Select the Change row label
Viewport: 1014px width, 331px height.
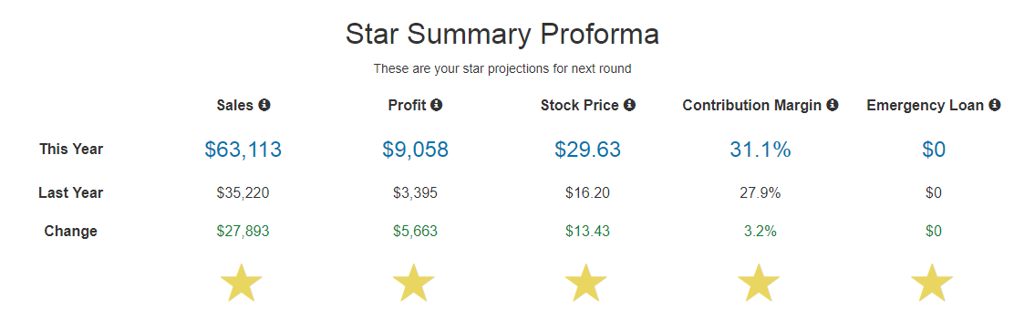71,231
